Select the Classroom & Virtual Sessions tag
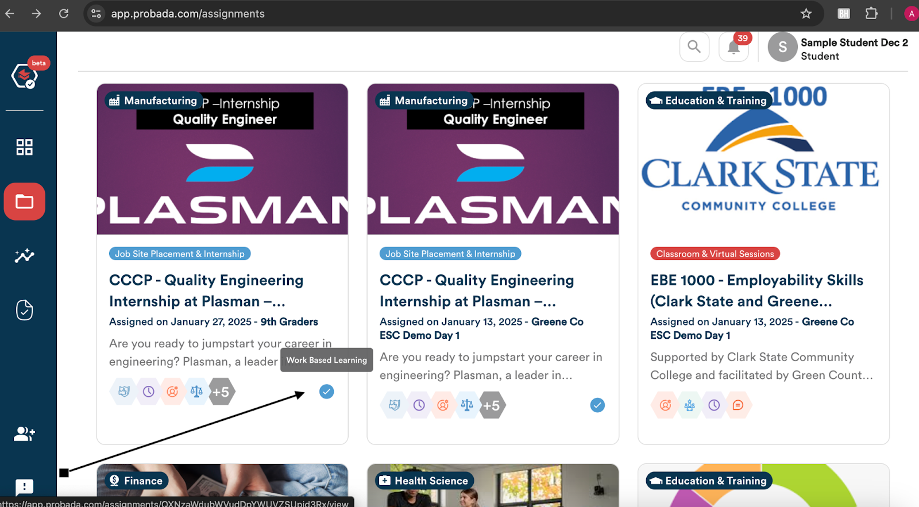The height and width of the screenshot is (507, 919). pos(715,254)
